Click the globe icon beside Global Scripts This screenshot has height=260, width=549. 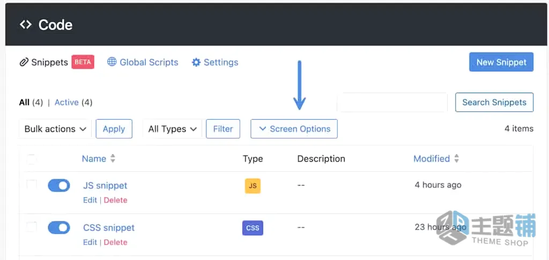pyautogui.click(x=112, y=62)
